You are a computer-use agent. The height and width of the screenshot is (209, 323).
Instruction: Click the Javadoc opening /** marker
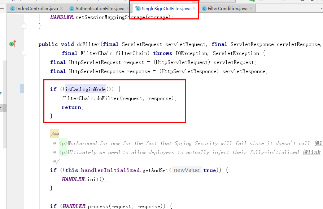pyautogui.click(x=54, y=134)
